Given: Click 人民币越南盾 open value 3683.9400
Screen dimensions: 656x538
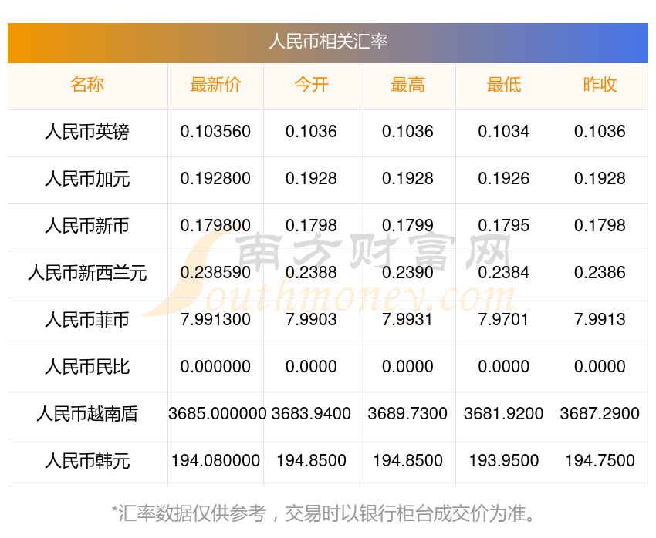Looking at the screenshot, I should tap(311, 414).
